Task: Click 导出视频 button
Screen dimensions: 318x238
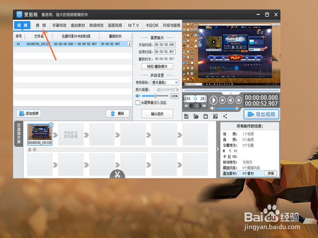Action: 261,114
